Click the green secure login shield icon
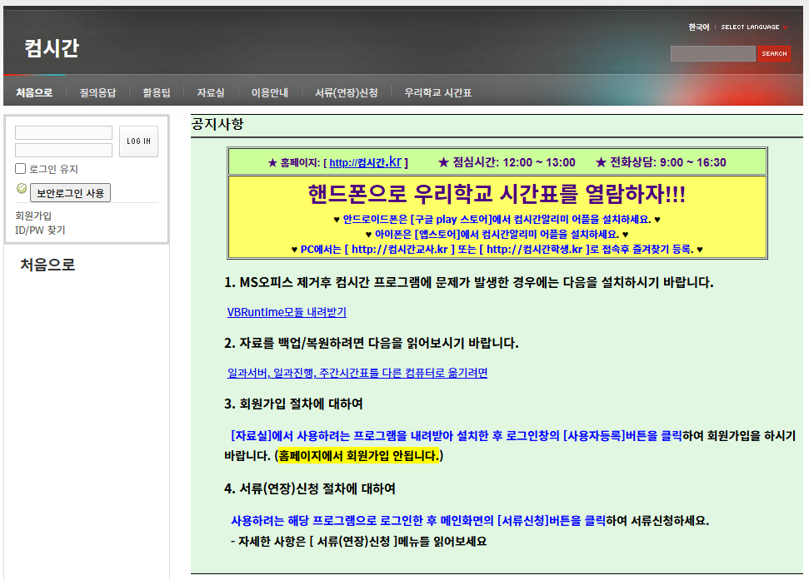 point(22,189)
